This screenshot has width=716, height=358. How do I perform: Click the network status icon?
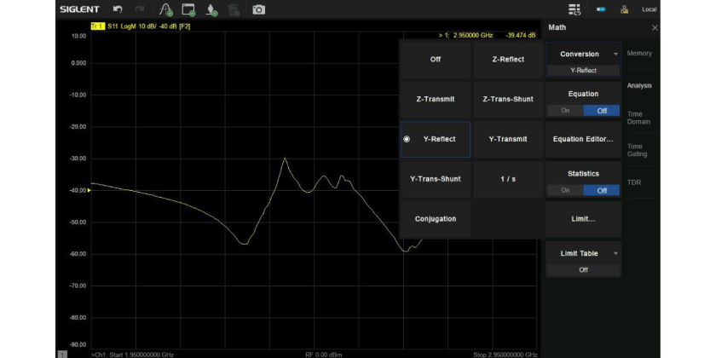(625, 9)
